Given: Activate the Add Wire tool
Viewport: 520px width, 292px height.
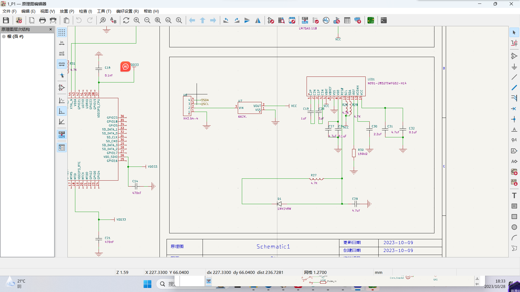Looking at the screenshot, I should tap(514, 77).
